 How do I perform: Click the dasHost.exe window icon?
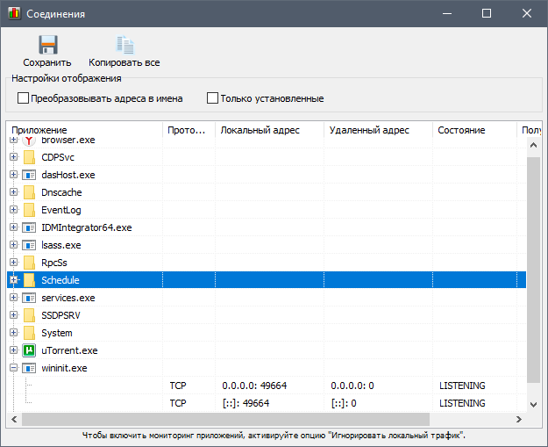pyautogui.click(x=29, y=175)
